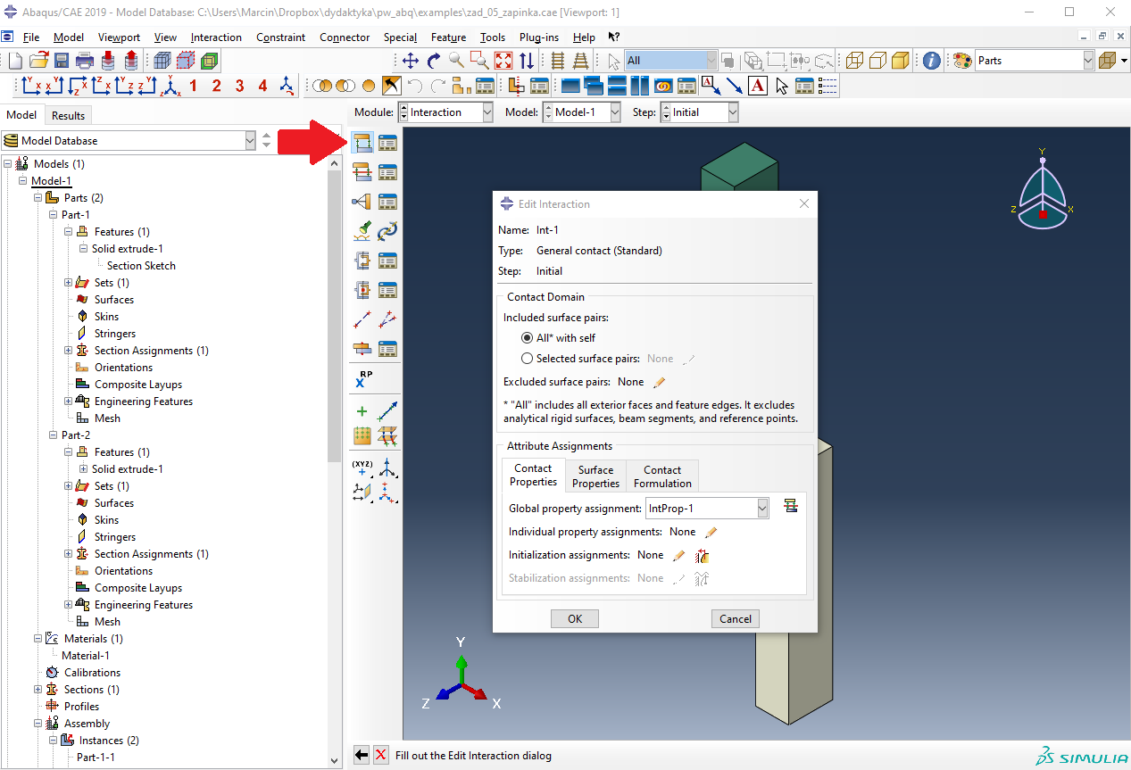
Task: Select the Pan View tool
Action: 410,61
